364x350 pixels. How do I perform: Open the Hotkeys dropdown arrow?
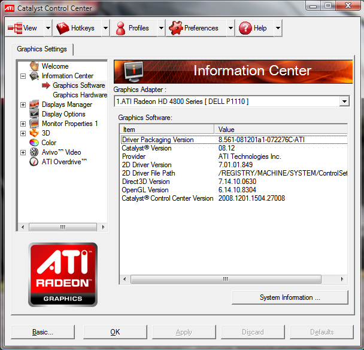click(105, 28)
